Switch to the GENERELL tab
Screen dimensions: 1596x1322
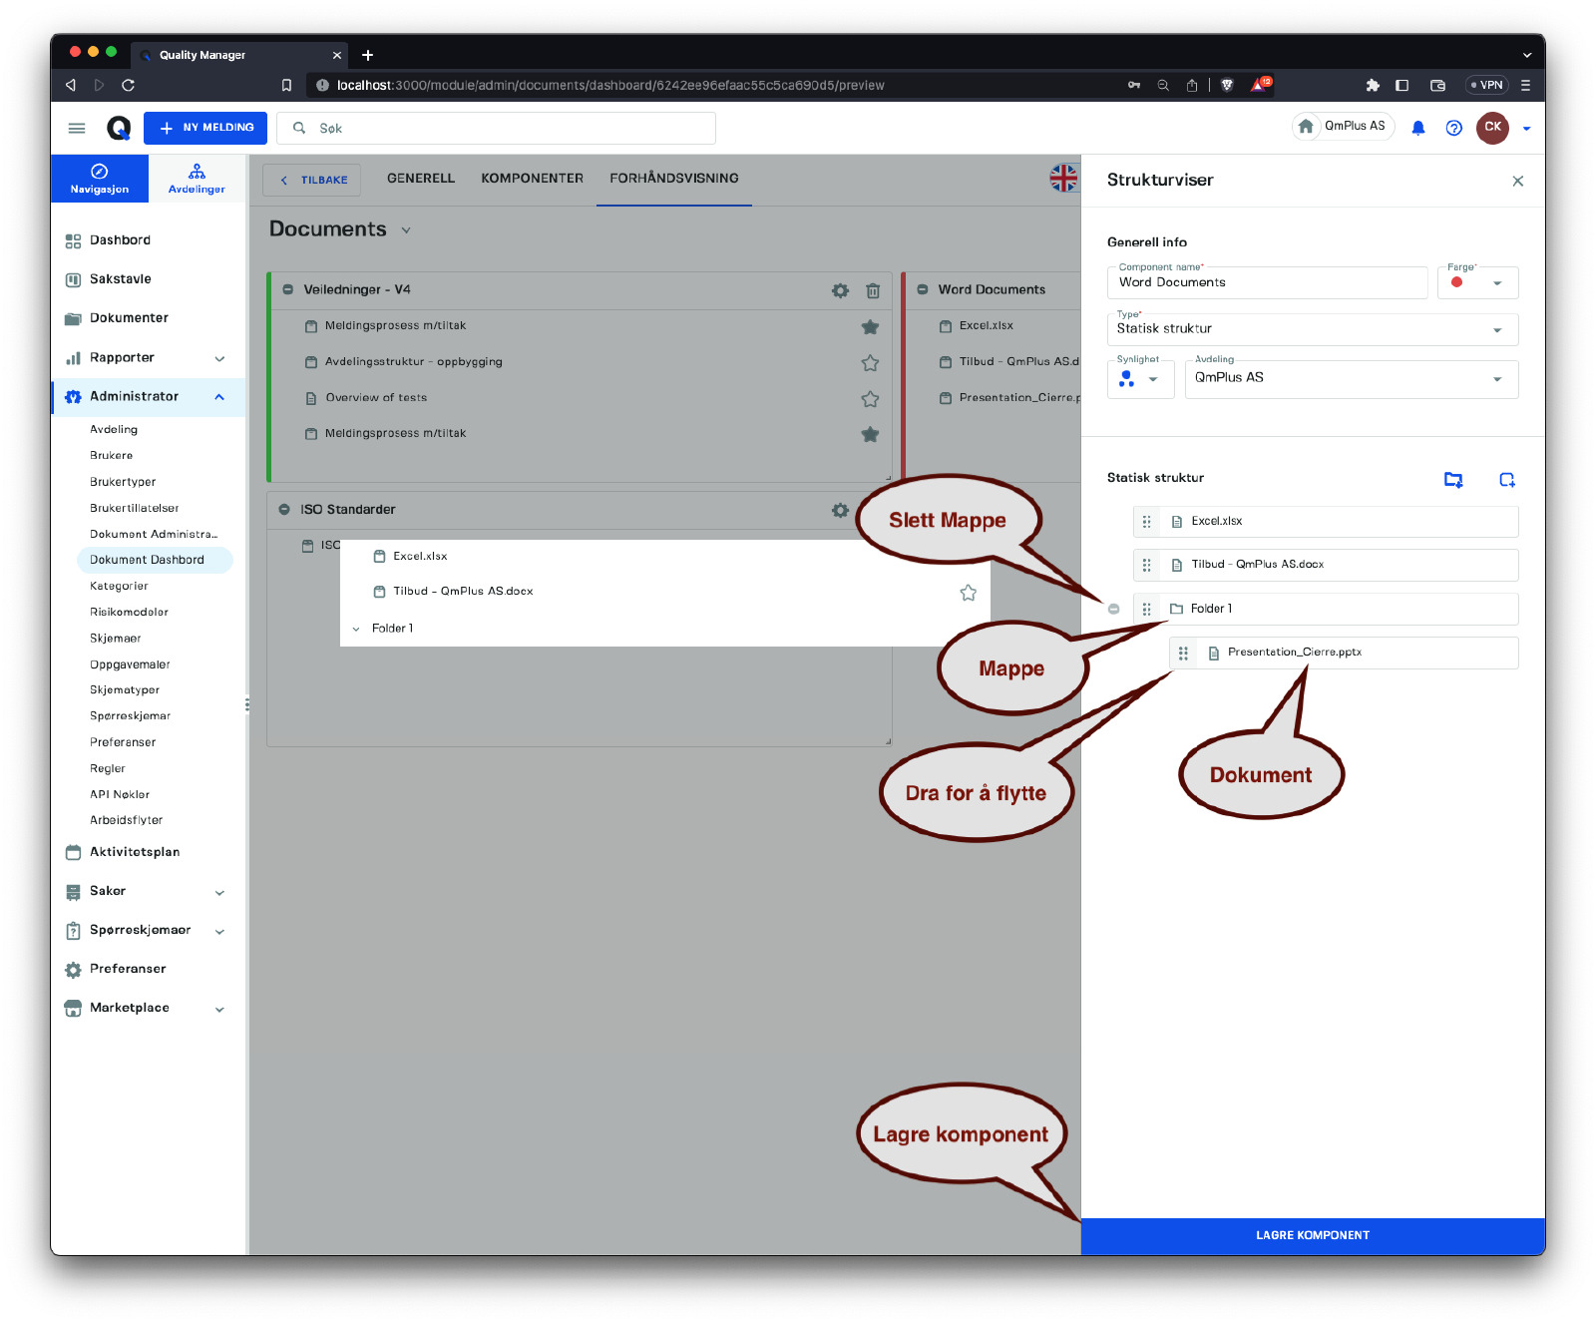pyautogui.click(x=421, y=179)
